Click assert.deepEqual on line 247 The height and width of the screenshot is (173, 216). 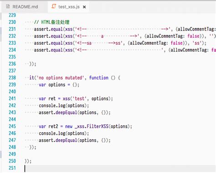[58, 141]
